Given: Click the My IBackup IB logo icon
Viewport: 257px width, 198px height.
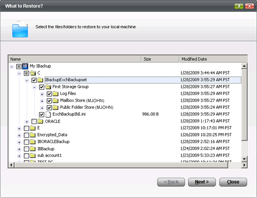Looking at the screenshot, I should tap(25, 66).
